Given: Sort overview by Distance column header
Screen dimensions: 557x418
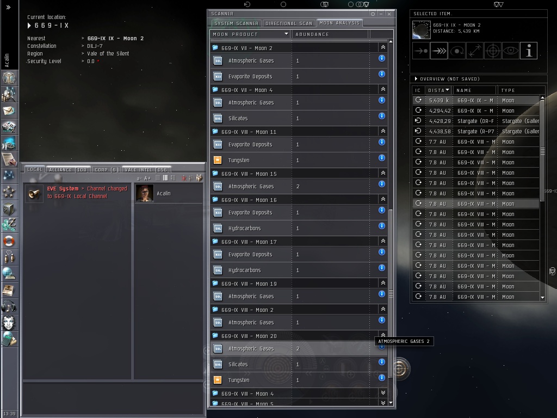Looking at the screenshot, I should (438, 90).
